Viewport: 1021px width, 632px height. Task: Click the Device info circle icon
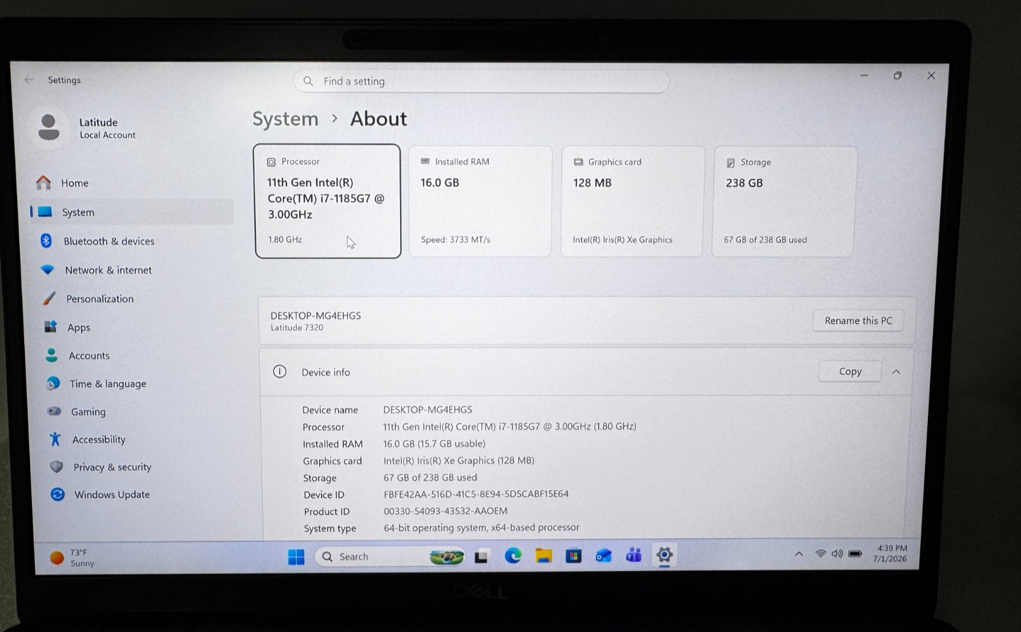[x=279, y=371]
